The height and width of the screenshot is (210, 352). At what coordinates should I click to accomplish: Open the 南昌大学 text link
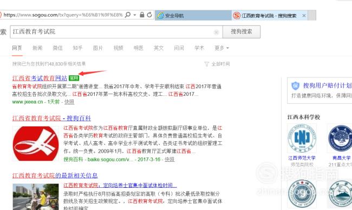[342, 158]
